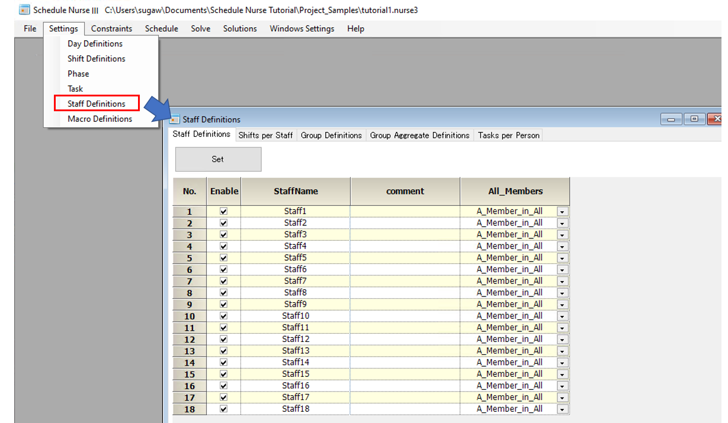Toggle Enable checkbox for Staff9

click(x=223, y=304)
